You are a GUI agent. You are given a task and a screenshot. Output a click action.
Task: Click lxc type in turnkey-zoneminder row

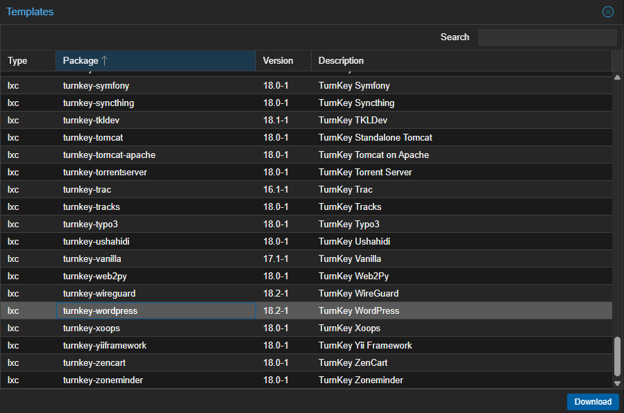click(13, 380)
